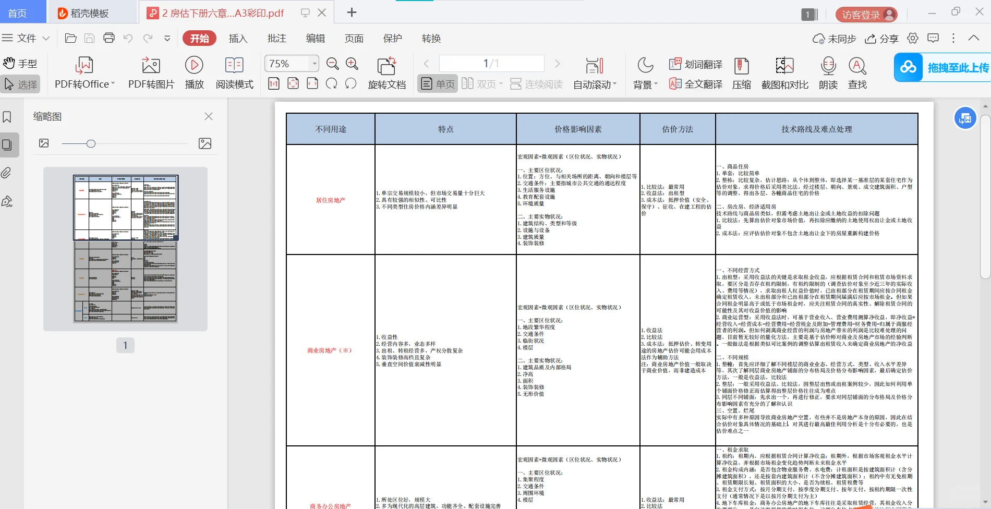Collapse the ribbon with the chevron
Screen dimensions: 991x509
click(x=974, y=38)
